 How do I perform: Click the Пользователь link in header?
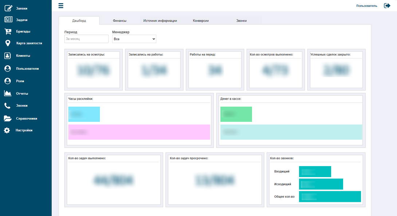click(x=367, y=6)
